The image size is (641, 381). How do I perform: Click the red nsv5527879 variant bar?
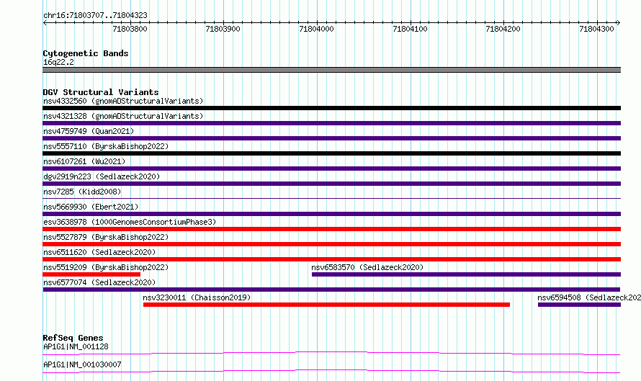(x=331, y=244)
